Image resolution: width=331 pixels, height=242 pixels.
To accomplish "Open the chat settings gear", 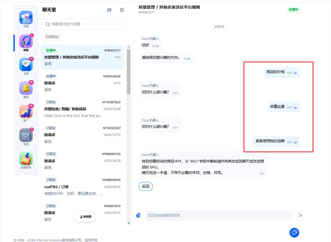I will pos(121,10).
